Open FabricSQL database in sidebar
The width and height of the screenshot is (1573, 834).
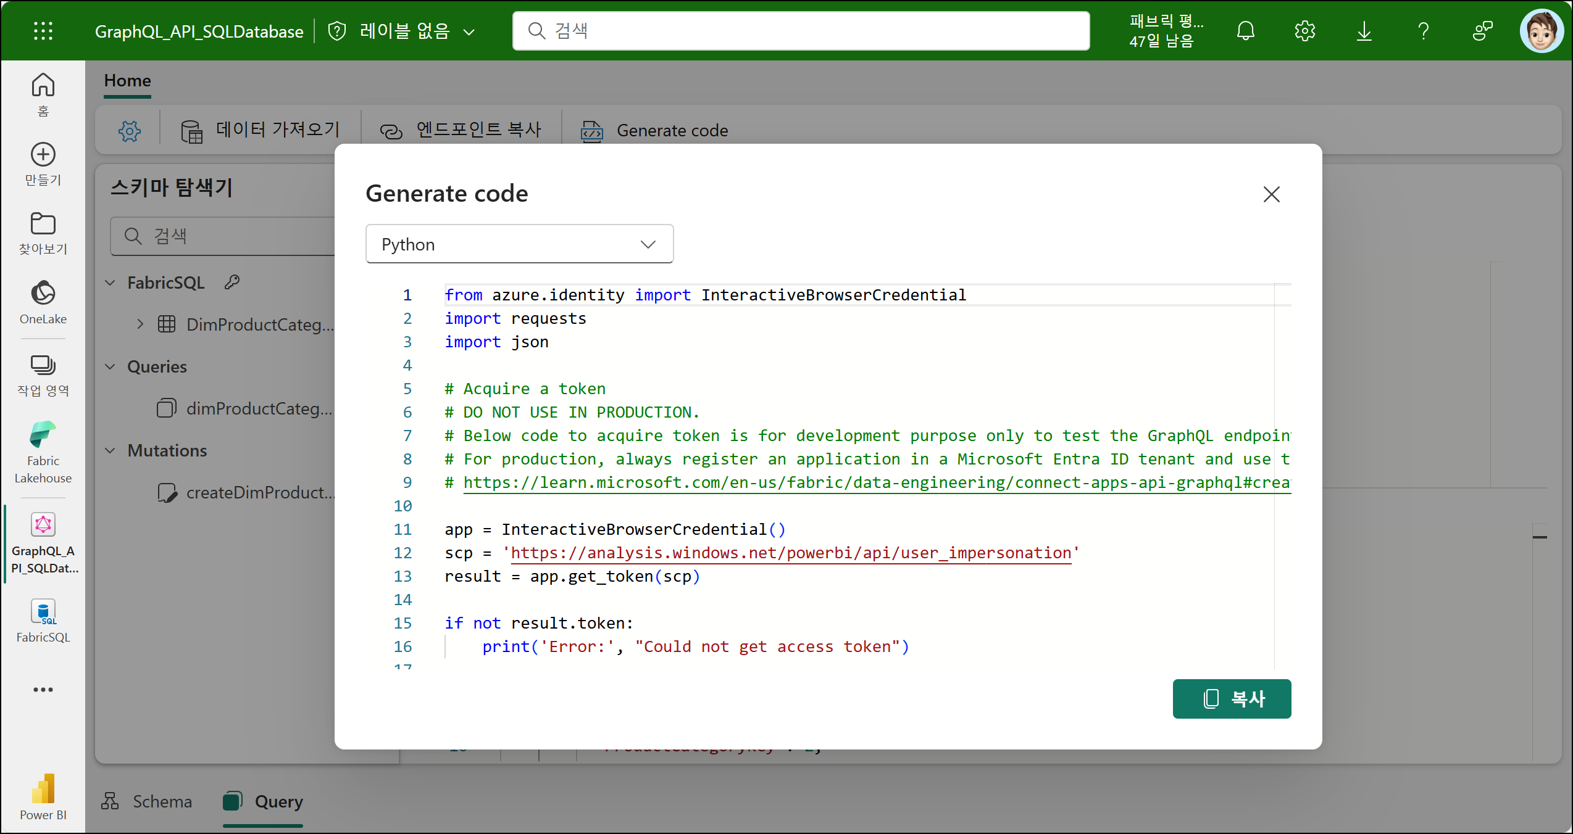43,621
